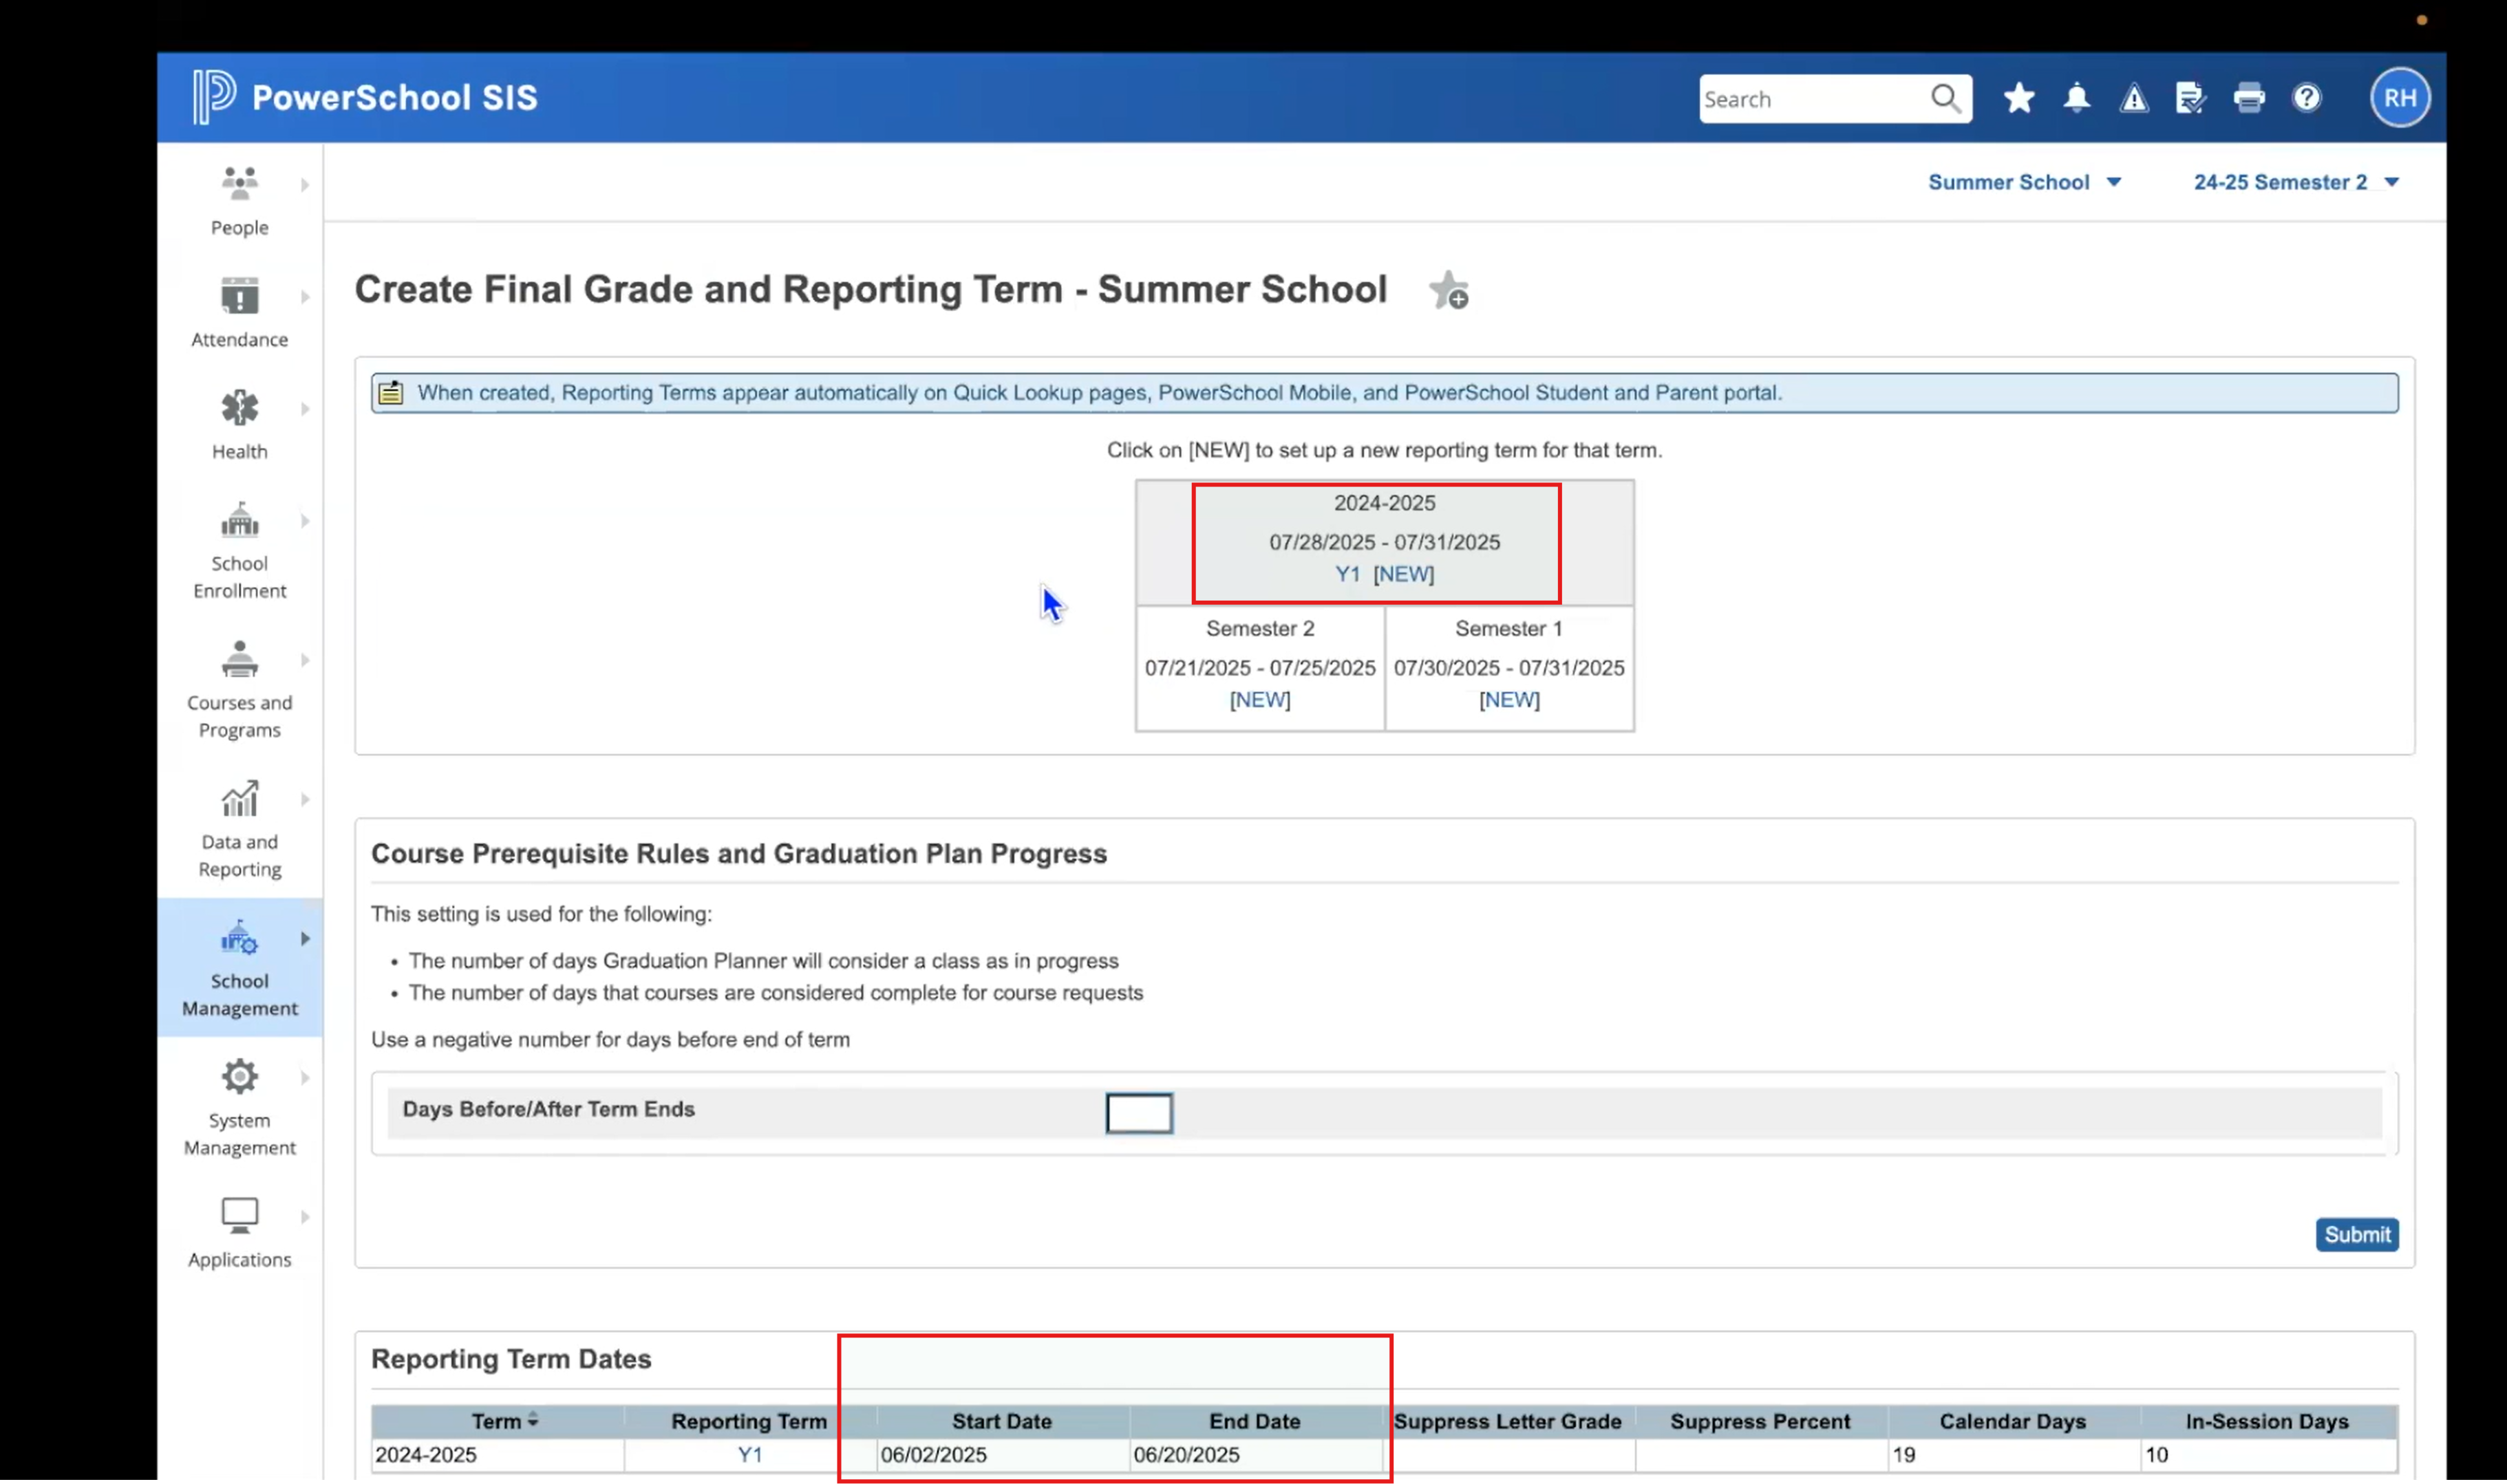Click the alert warning triangle icon
2507x1484 pixels.
pyautogui.click(x=2133, y=98)
